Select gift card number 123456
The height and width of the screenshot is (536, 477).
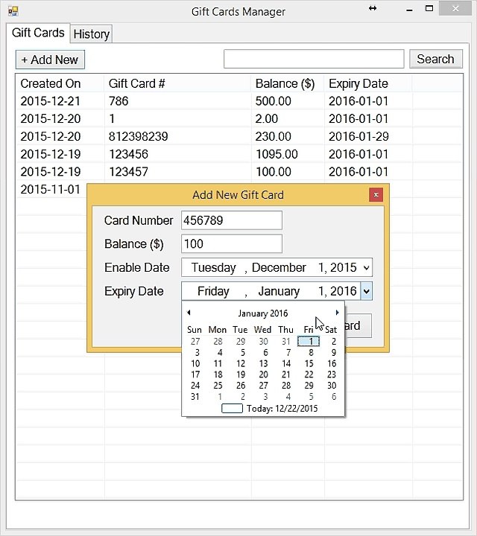(128, 154)
